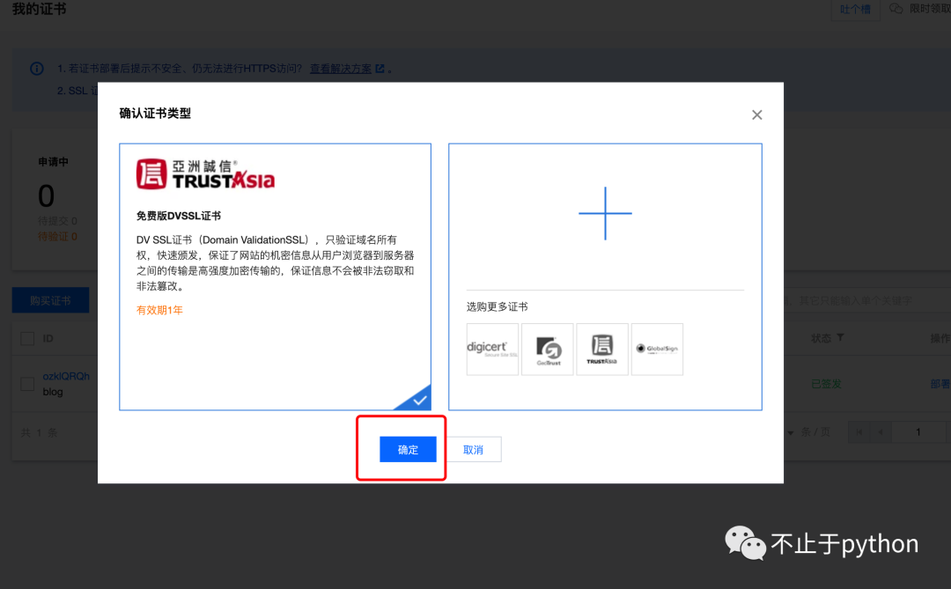This screenshot has height=589, width=951.
Task: Click the WeChat icon next to 限时领取
Action: tap(896, 9)
